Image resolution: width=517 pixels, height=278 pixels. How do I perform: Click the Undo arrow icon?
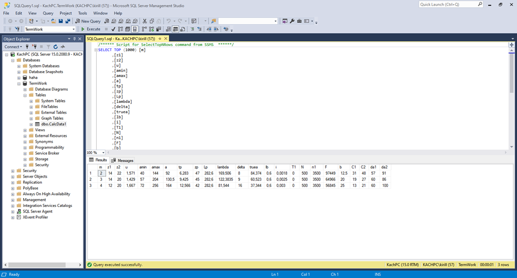(x=168, y=21)
